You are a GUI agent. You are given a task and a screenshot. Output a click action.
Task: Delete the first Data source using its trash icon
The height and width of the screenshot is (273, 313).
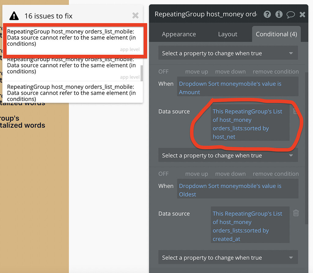coord(296,111)
